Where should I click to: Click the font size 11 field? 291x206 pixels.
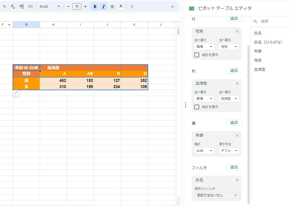coord(77,6)
